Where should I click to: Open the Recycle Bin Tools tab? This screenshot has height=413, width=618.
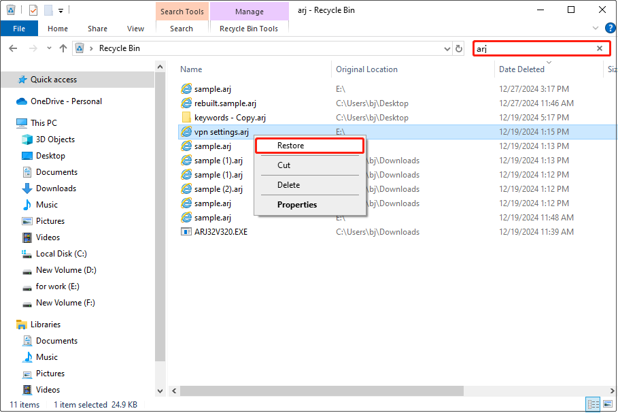[x=249, y=29]
